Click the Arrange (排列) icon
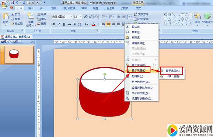Viewport: 213px width, 137px height. 197,17
